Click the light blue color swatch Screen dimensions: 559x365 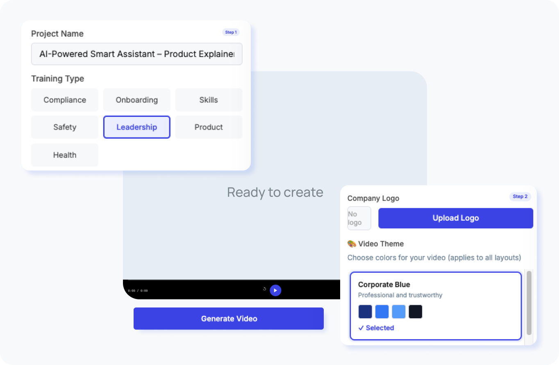399,312
